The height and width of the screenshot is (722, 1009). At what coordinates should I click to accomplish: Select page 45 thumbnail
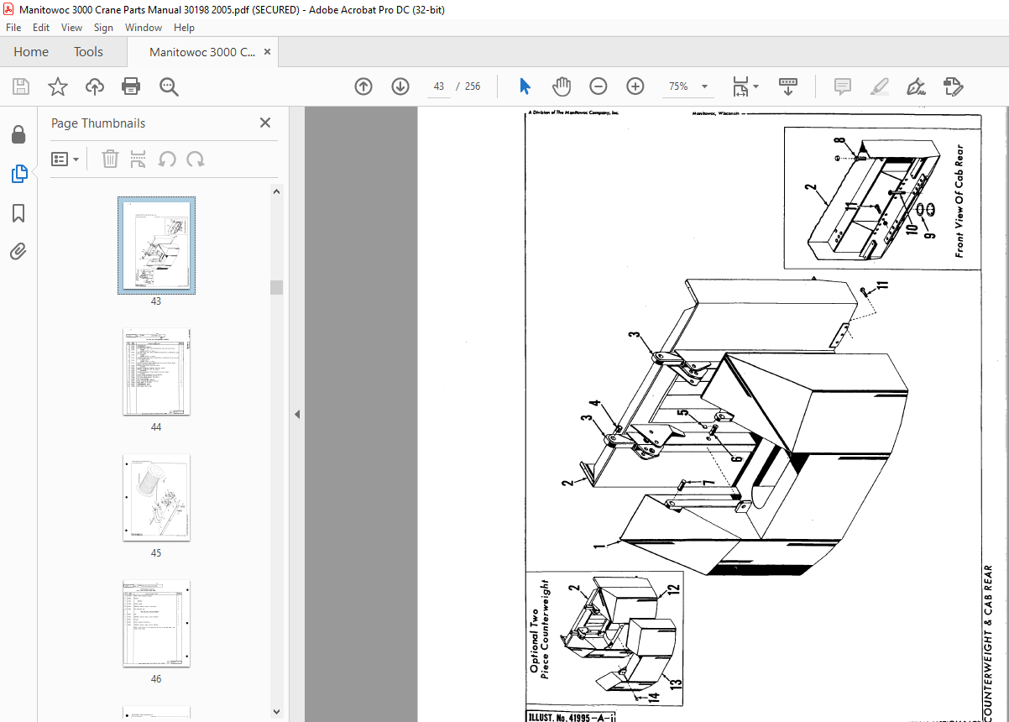point(156,498)
